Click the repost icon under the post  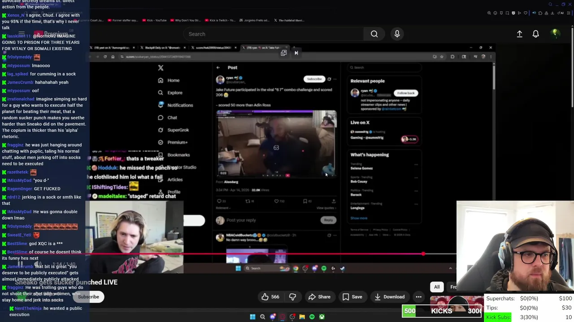point(247,201)
